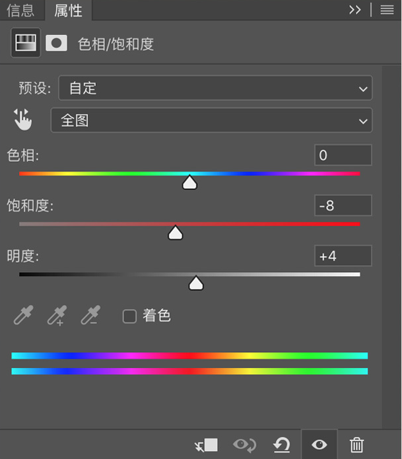Reset to adjustment defaults

click(282, 445)
